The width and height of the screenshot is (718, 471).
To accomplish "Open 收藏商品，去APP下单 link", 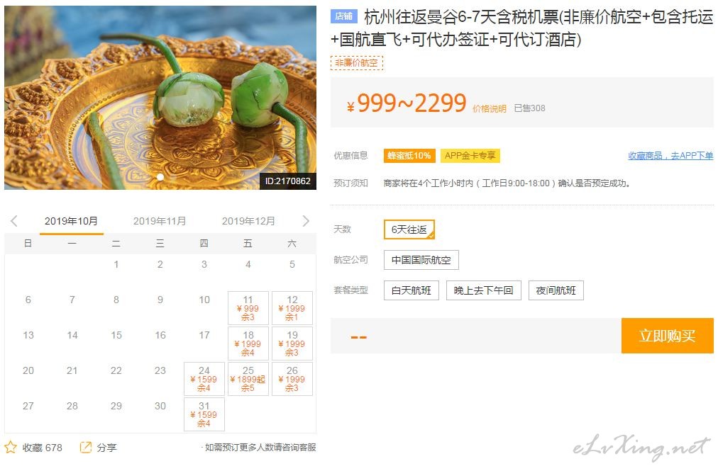I will [x=670, y=156].
